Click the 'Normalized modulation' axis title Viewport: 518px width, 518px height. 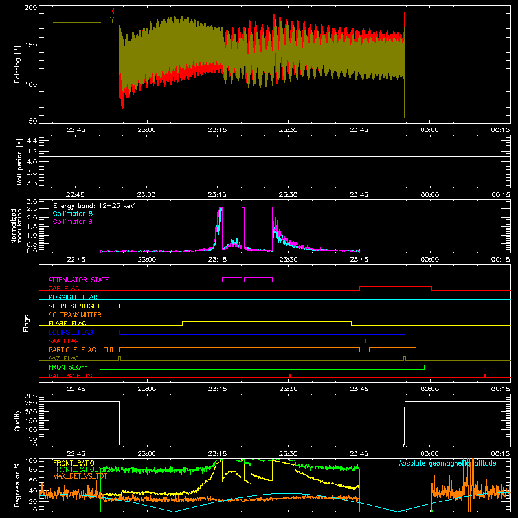tap(17, 226)
